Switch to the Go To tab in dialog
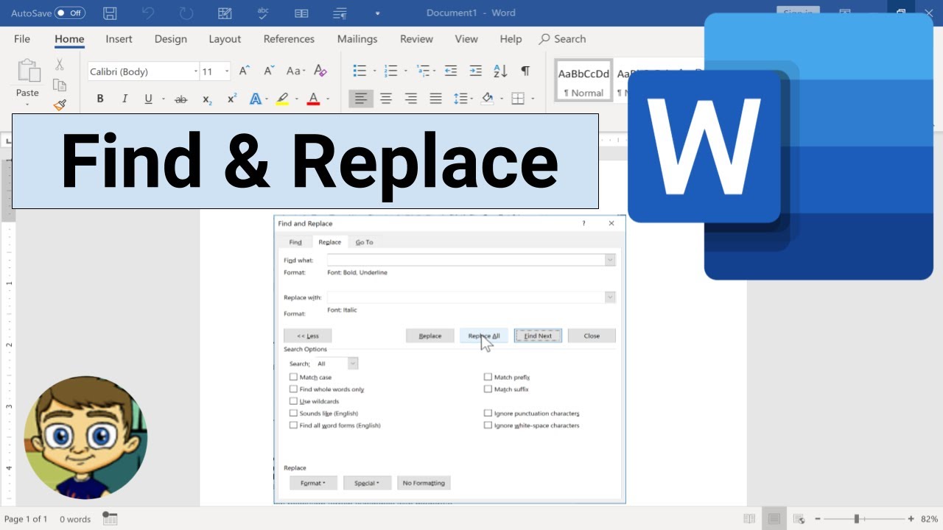The image size is (943, 530). [364, 242]
